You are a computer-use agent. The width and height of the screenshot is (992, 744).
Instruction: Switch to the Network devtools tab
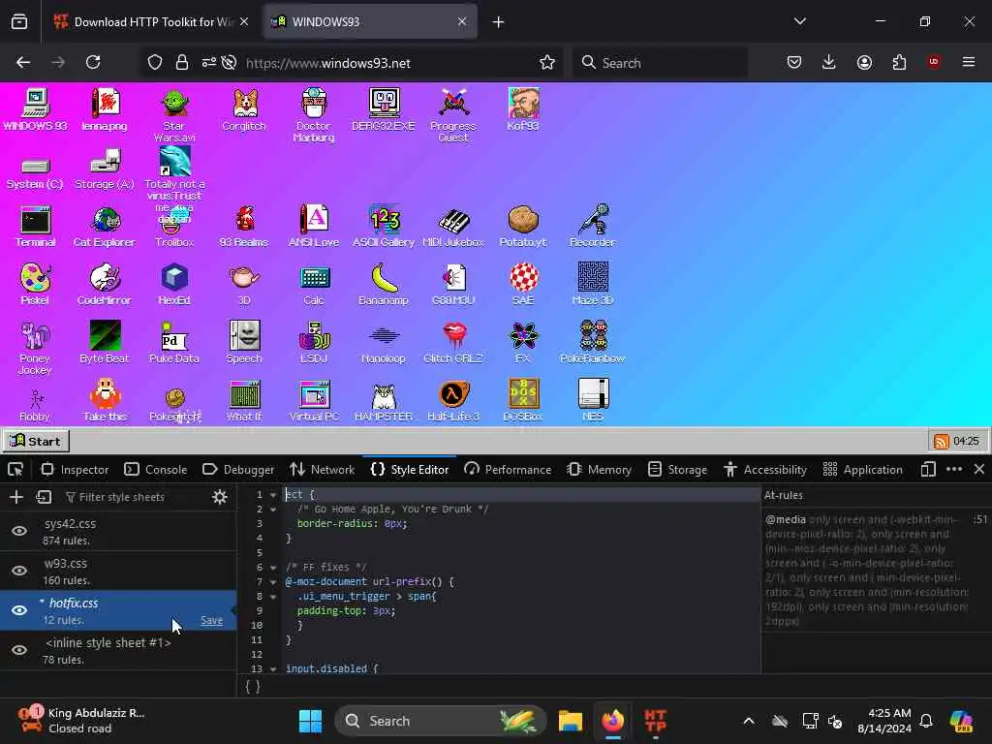(x=323, y=470)
